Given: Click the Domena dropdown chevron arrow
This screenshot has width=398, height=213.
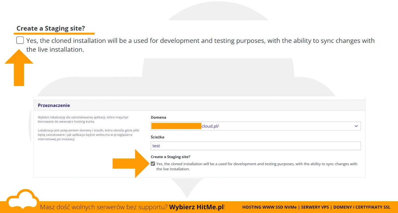Looking at the screenshot, I should pyautogui.click(x=356, y=126).
